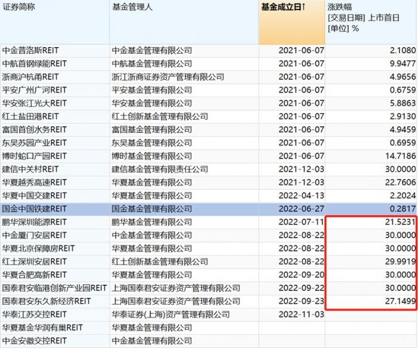Click 平安基金管理有限公司 manager cell
This screenshot has height=348, width=418.
click(x=184, y=90)
